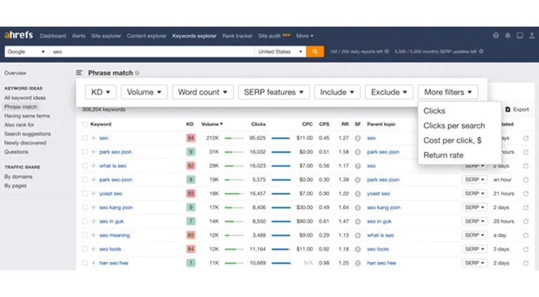Viewport: 539px width, 297px height.
Task: Refresh the park seo joon row
Action: pos(526,152)
